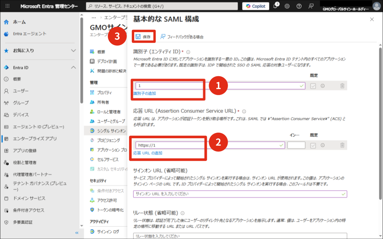383x239 pixels.
Task: Click the サインオン URL input field
Action: (x=240, y=194)
